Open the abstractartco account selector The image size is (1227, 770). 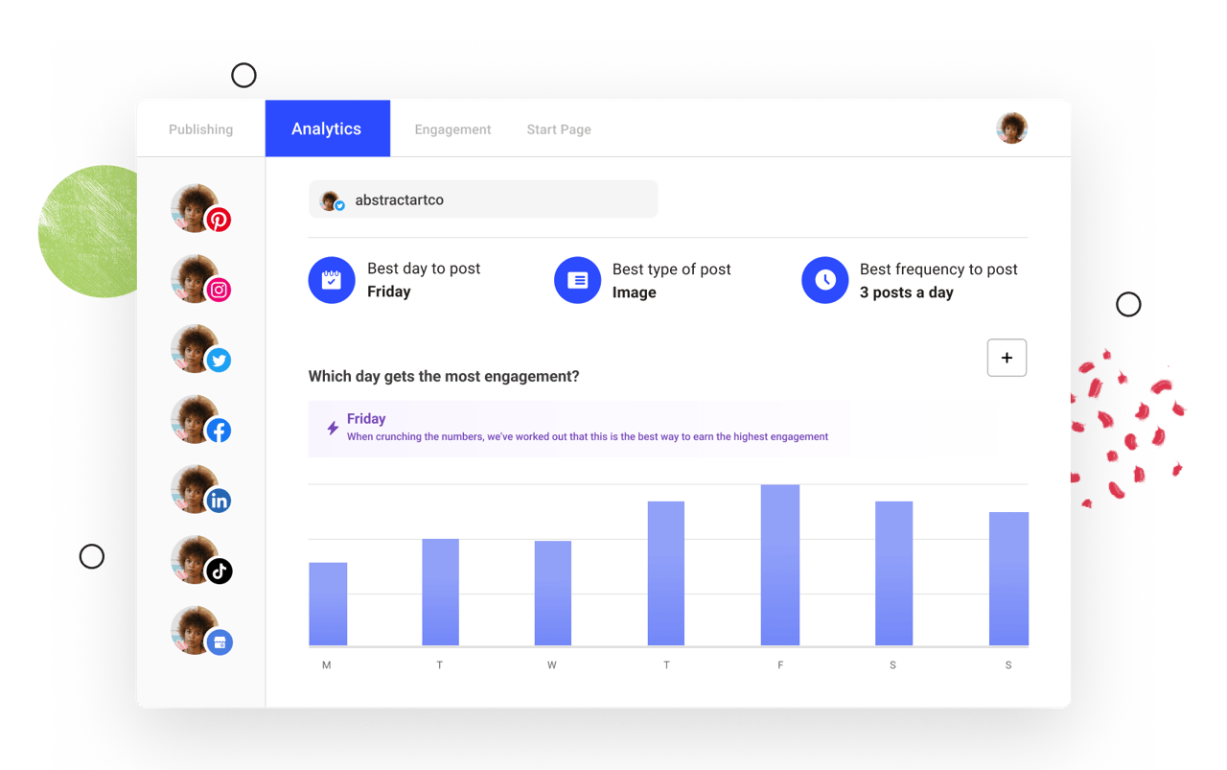[482, 198]
